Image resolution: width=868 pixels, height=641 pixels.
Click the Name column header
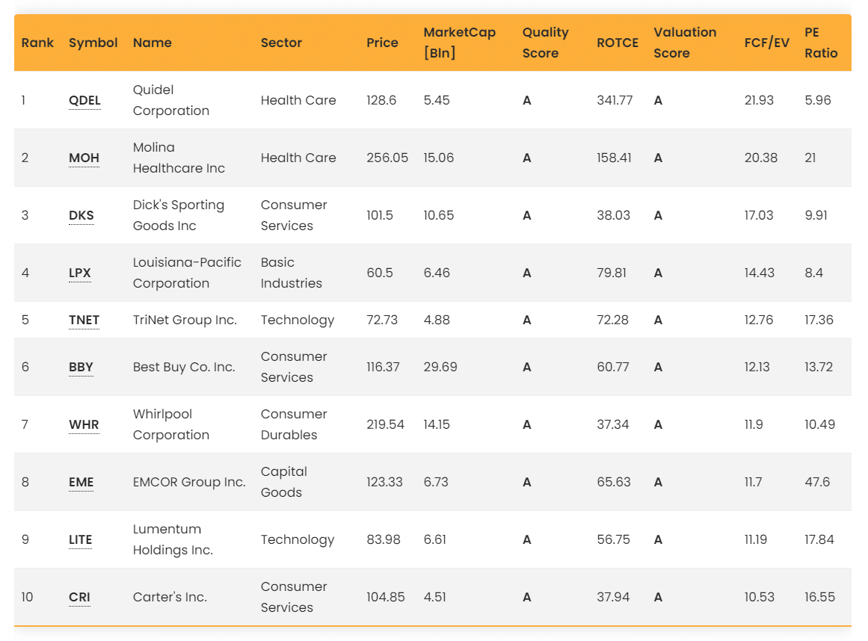(x=153, y=43)
